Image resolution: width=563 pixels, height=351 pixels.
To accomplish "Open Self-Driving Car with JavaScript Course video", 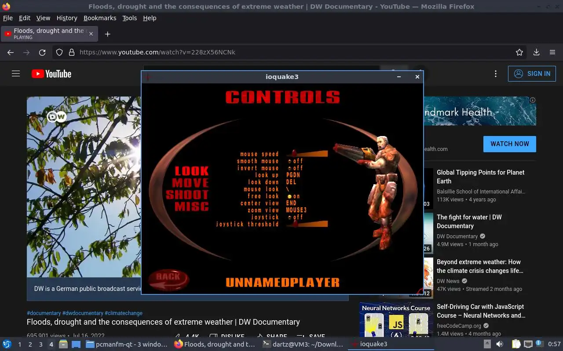I will tap(481, 311).
